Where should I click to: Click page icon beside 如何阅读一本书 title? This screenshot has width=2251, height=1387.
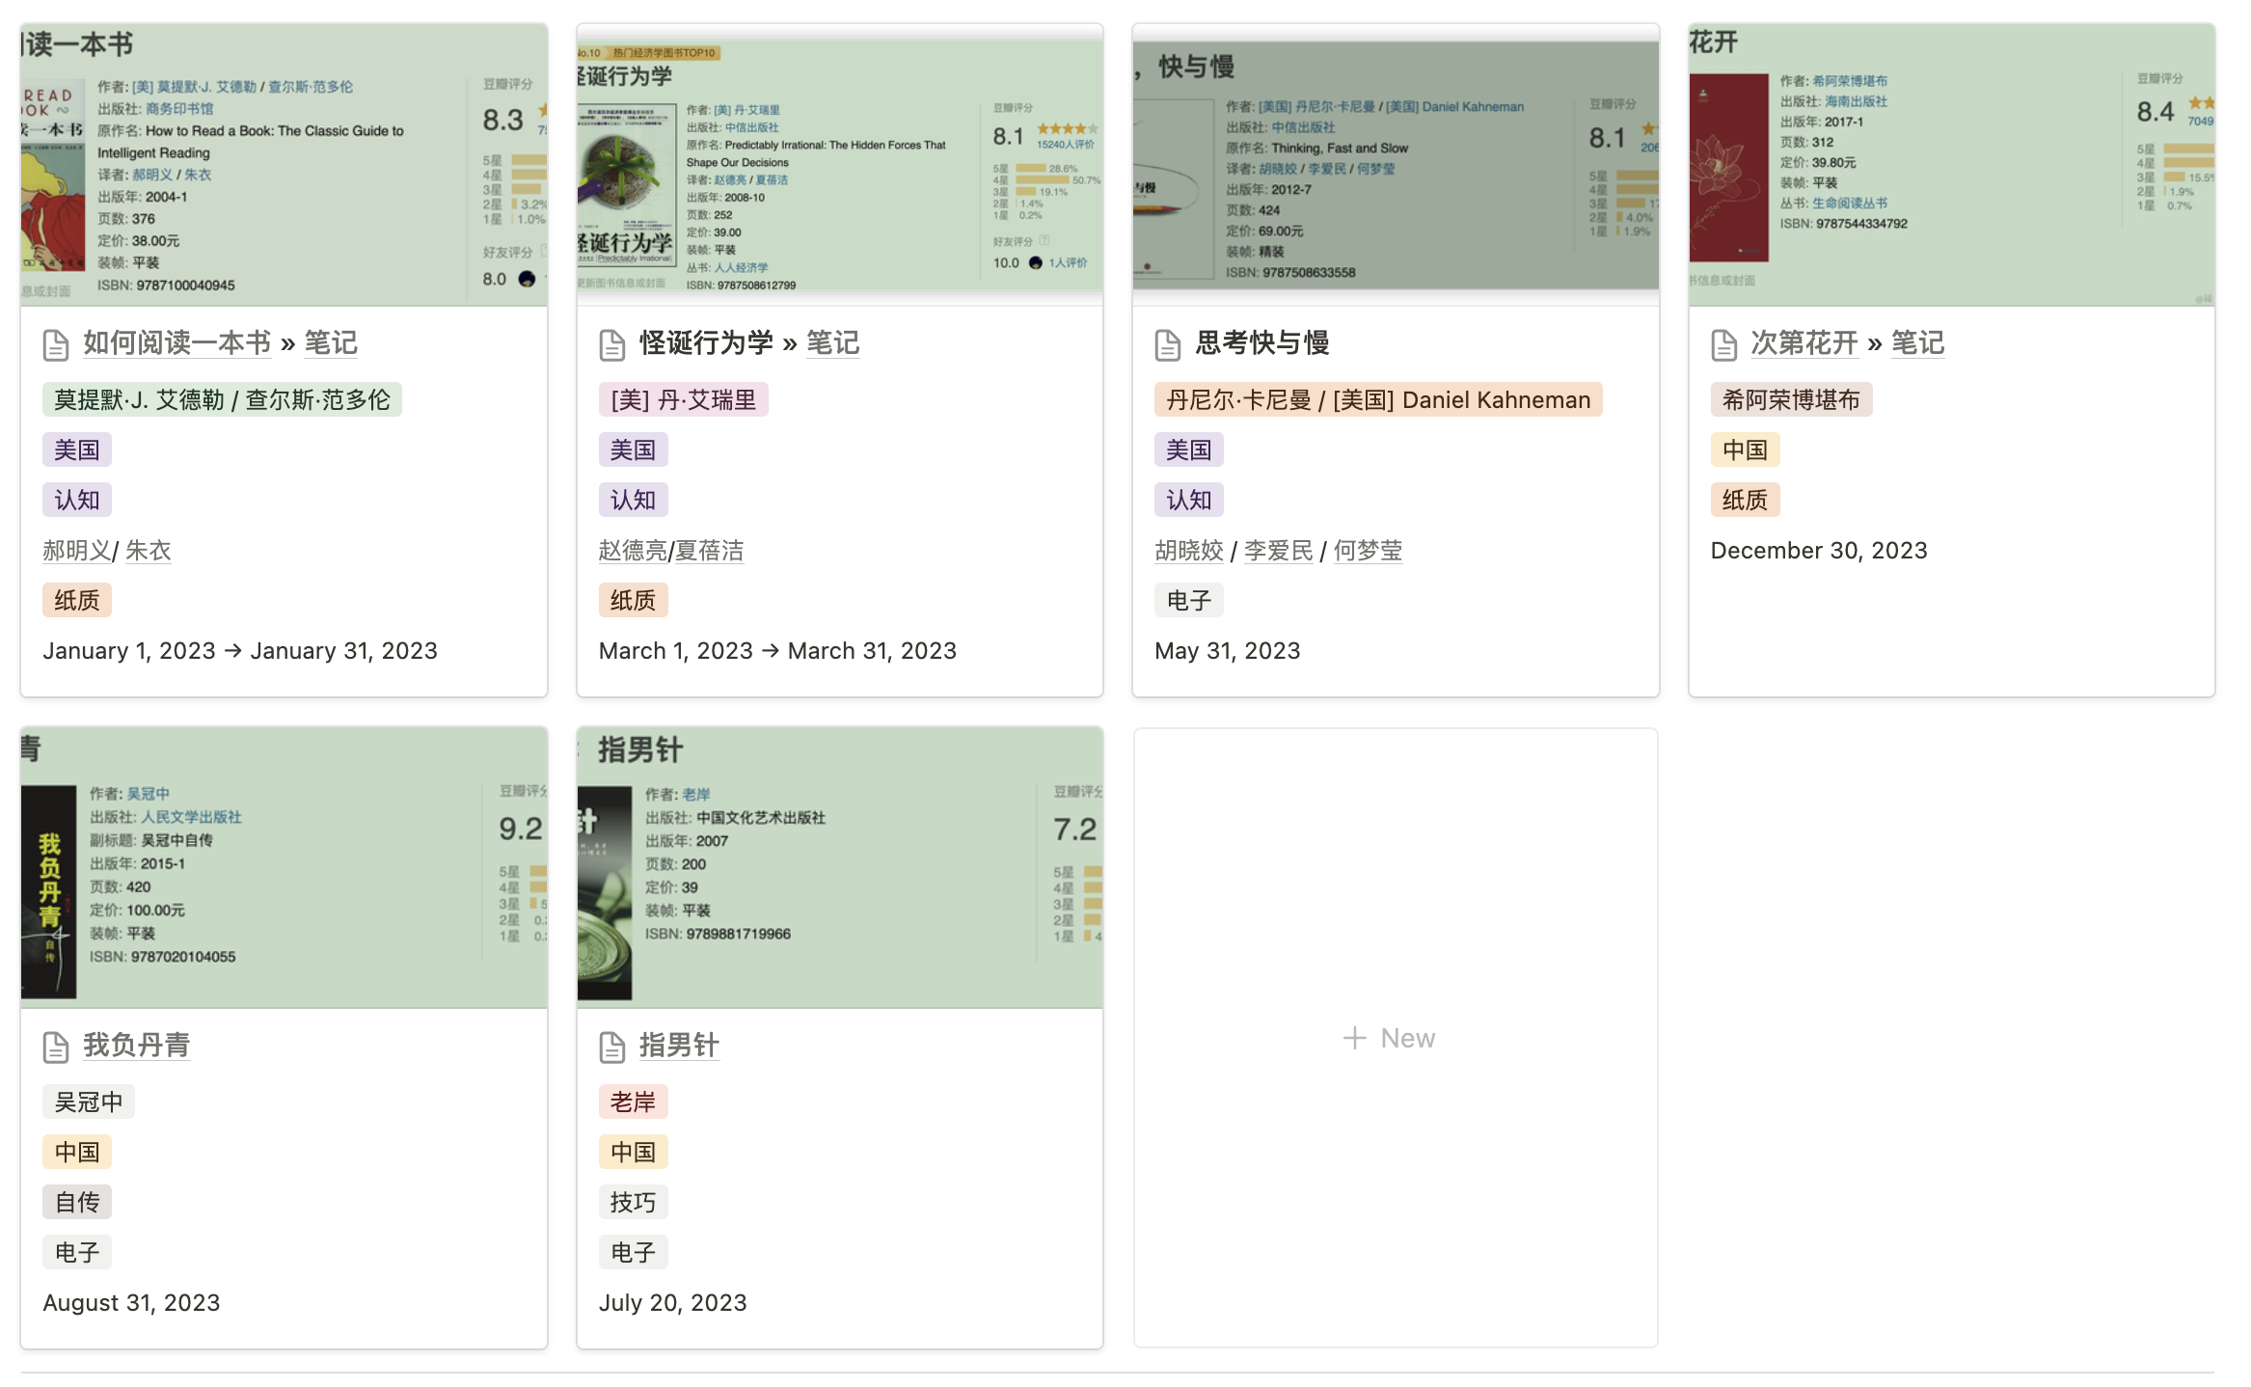point(56,344)
